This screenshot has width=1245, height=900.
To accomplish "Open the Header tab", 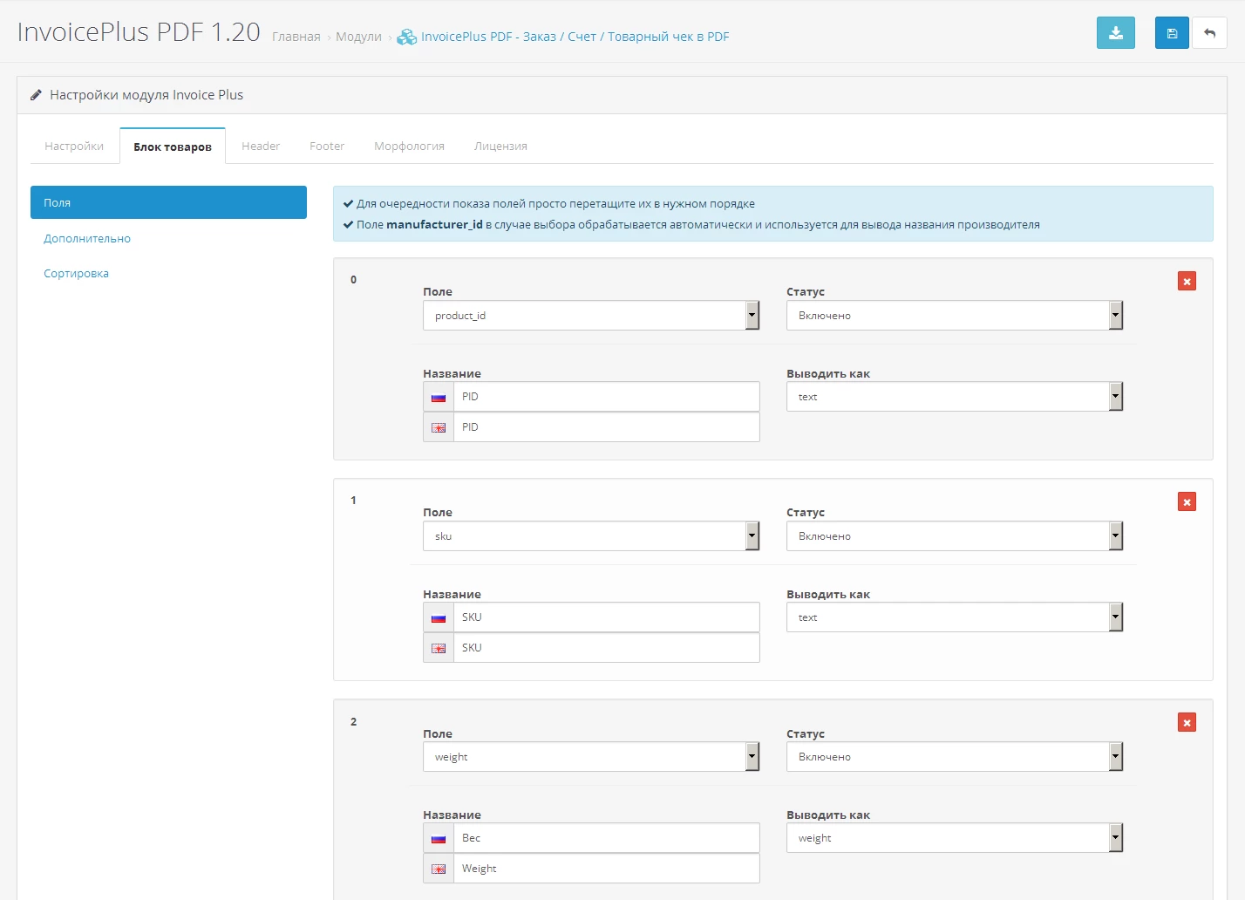I will pyautogui.click(x=261, y=146).
